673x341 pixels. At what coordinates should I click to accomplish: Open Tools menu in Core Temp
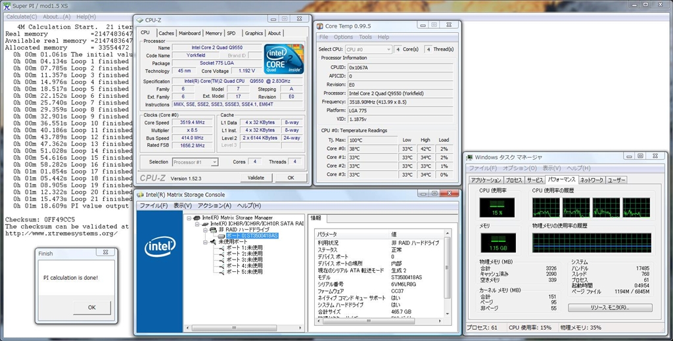[x=365, y=37]
